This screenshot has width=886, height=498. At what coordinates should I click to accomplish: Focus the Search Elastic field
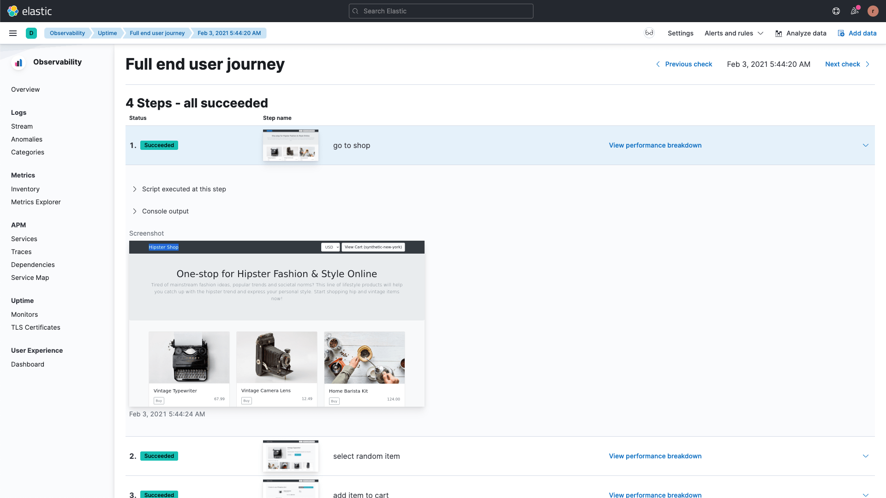tap(441, 11)
